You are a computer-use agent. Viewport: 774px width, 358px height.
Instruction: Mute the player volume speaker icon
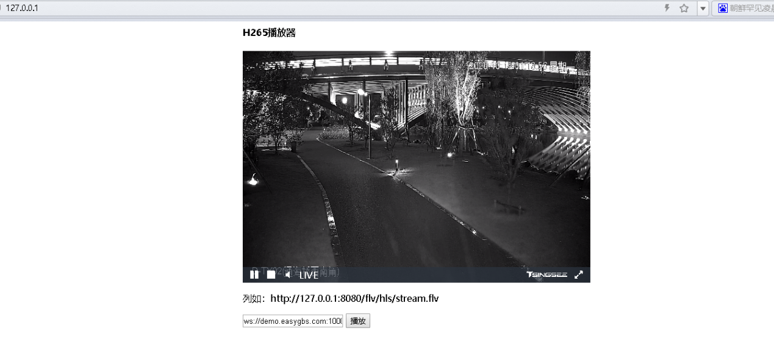(x=288, y=275)
